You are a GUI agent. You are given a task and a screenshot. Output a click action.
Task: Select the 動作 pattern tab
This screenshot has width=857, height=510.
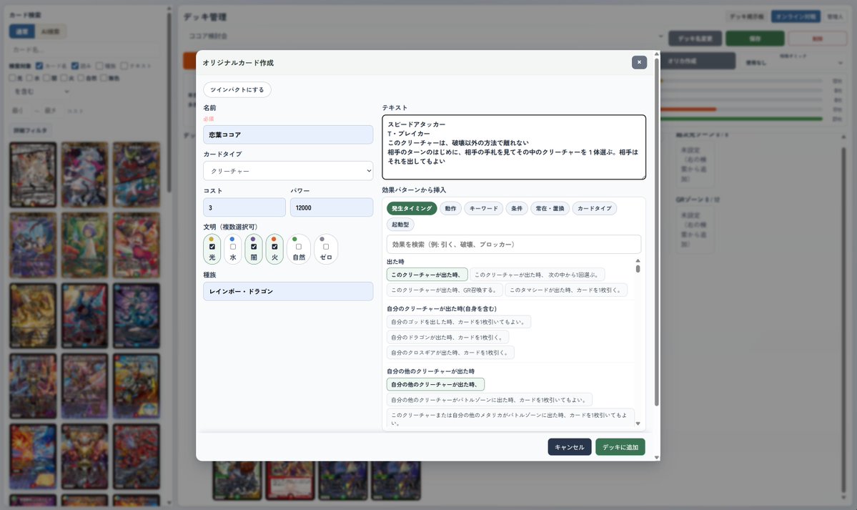(x=450, y=208)
